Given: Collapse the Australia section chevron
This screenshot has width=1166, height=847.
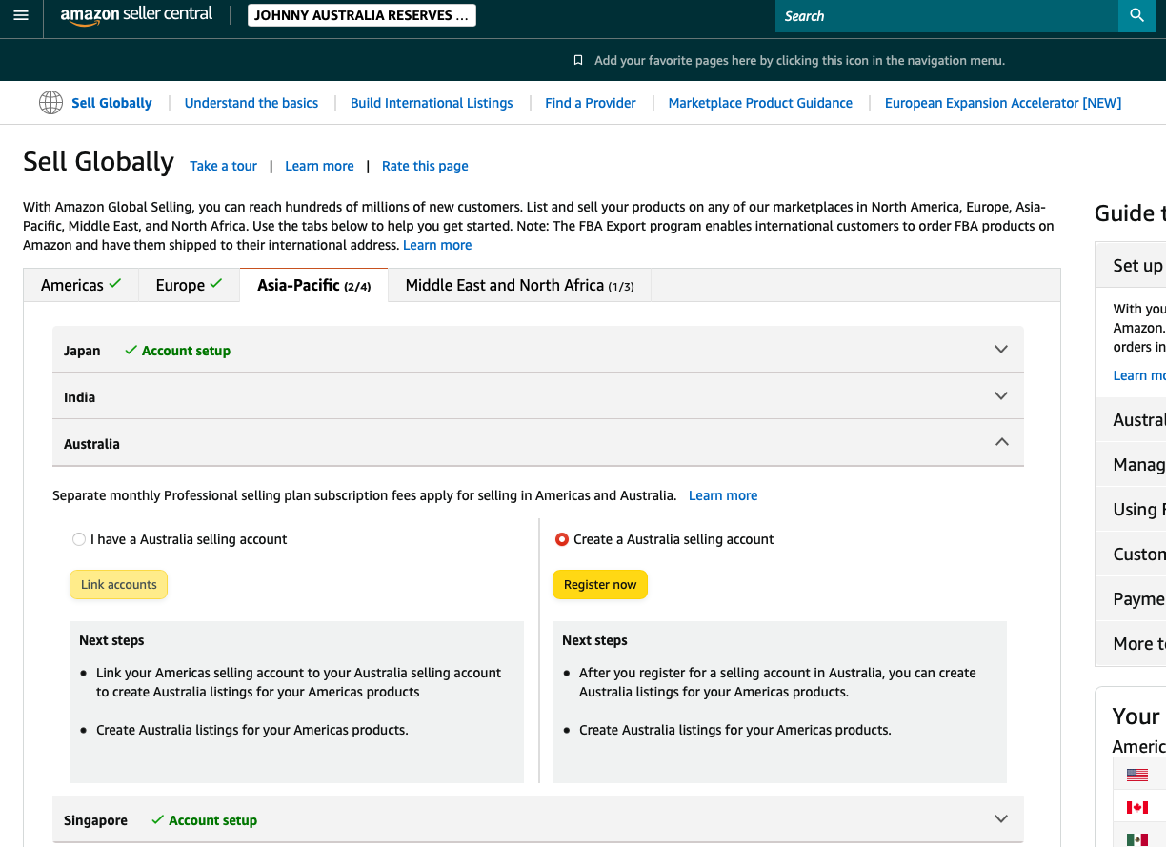Looking at the screenshot, I should (x=1001, y=442).
